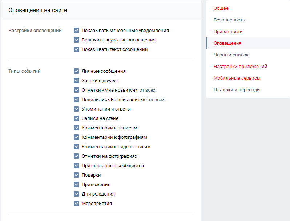Toggle Заявки в друзья checkbox
This screenshot has width=290, height=221.
pos(76,80)
